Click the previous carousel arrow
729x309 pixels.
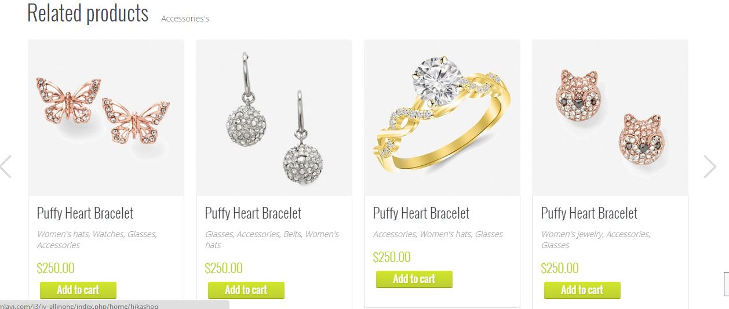click(x=6, y=166)
